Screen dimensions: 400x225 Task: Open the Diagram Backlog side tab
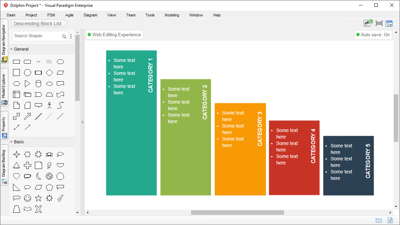tap(4, 165)
